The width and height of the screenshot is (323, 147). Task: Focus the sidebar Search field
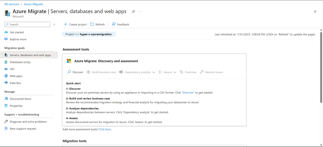(x=27, y=24)
